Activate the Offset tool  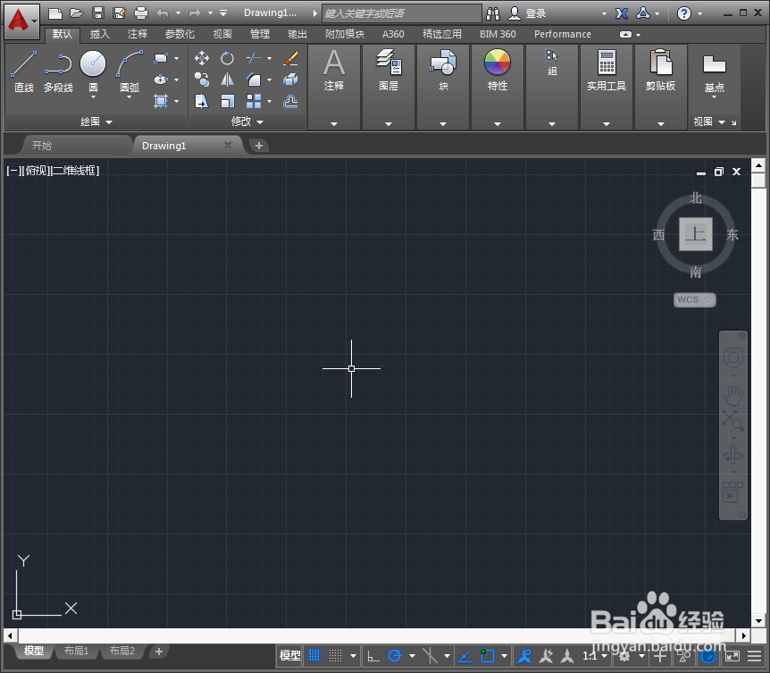click(x=290, y=101)
